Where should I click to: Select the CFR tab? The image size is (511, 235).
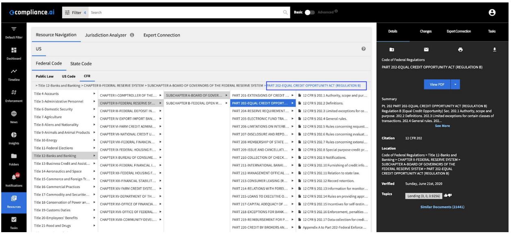[87, 76]
